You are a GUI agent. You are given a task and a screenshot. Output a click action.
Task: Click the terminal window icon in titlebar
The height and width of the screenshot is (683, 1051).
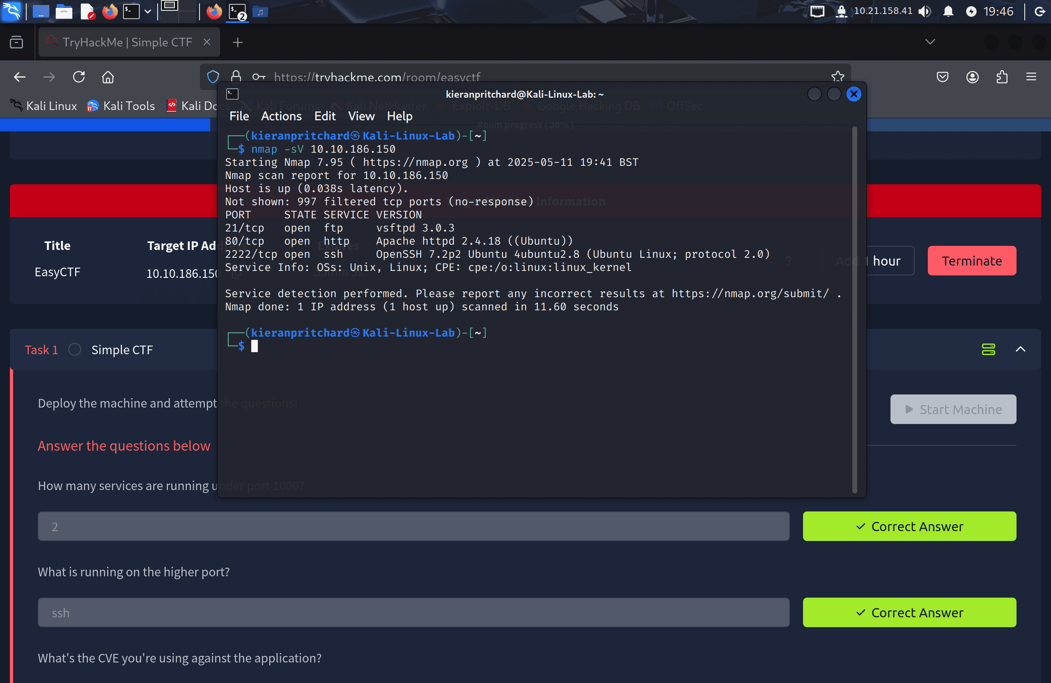click(x=232, y=94)
